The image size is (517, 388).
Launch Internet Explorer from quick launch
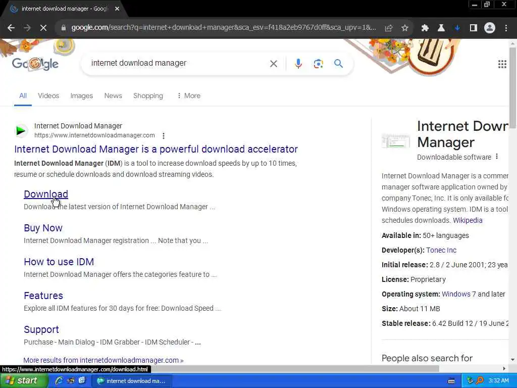pyautogui.click(x=60, y=380)
